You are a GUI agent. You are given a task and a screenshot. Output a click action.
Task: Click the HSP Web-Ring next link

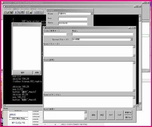[x=24, y=123]
